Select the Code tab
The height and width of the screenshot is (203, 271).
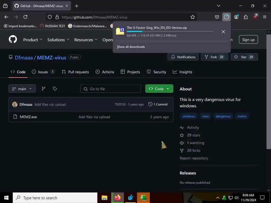(x=18, y=72)
